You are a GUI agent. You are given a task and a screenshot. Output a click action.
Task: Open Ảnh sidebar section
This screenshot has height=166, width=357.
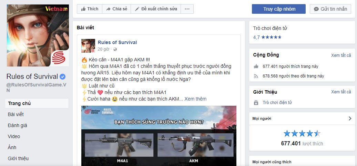[12, 147]
